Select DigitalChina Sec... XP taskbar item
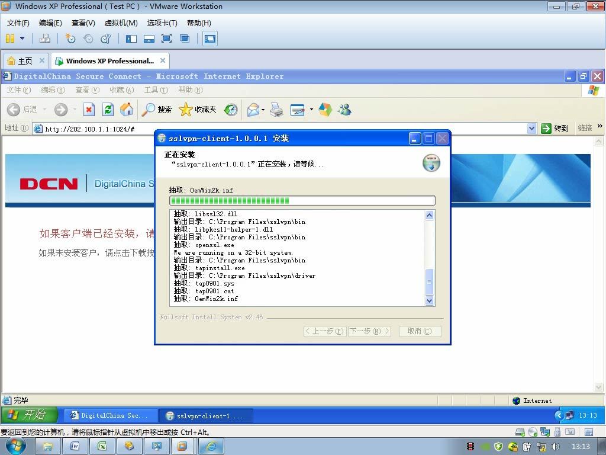 point(111,415)
